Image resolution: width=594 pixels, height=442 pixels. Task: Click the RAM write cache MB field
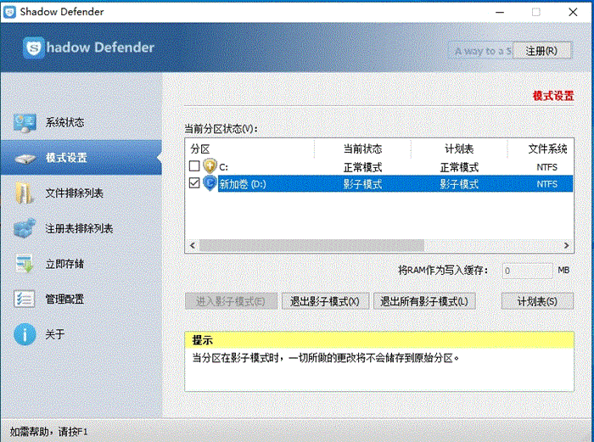coord(527,271)
